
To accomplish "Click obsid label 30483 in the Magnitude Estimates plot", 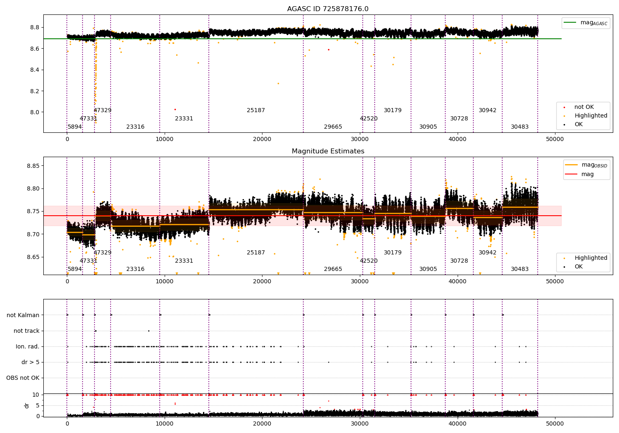I will 520,269.
